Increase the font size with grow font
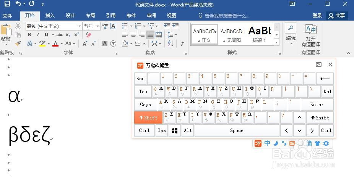This screenshot has height=177, width=354. (85, 43)
